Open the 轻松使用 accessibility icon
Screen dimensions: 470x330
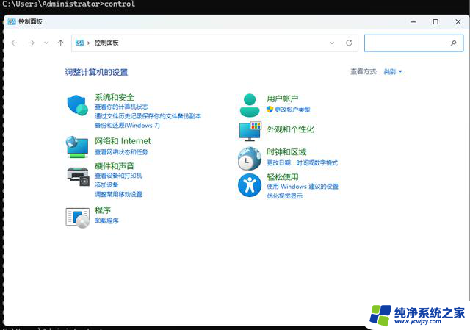(x=250, y=185)
